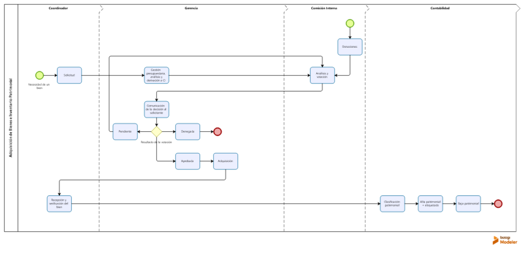Select the 'Baja patrimonial' task box
Viewport: 523px width, 264px height.
[x=468, y=204]
